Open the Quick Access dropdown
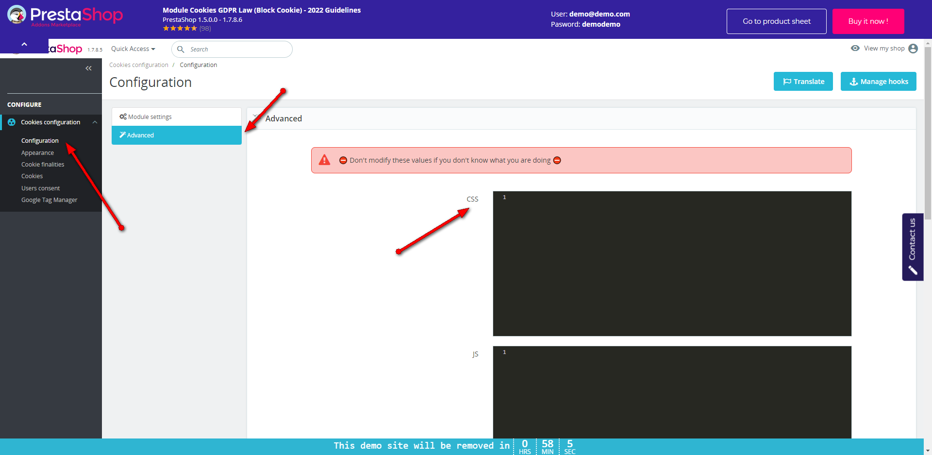932x455 pixels. [x=133, y=49]
